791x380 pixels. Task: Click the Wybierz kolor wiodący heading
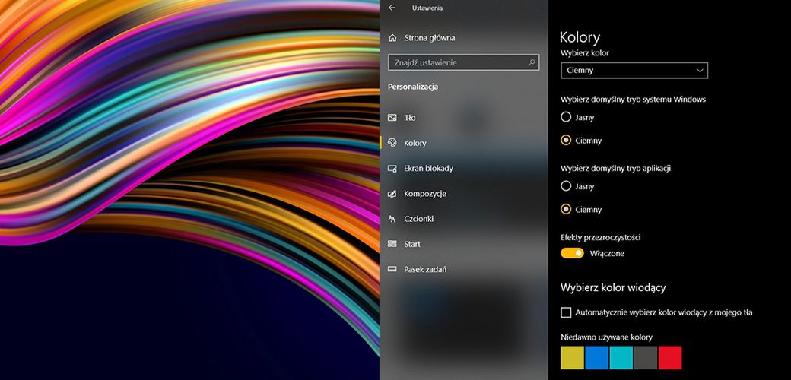tap(613, 288)
